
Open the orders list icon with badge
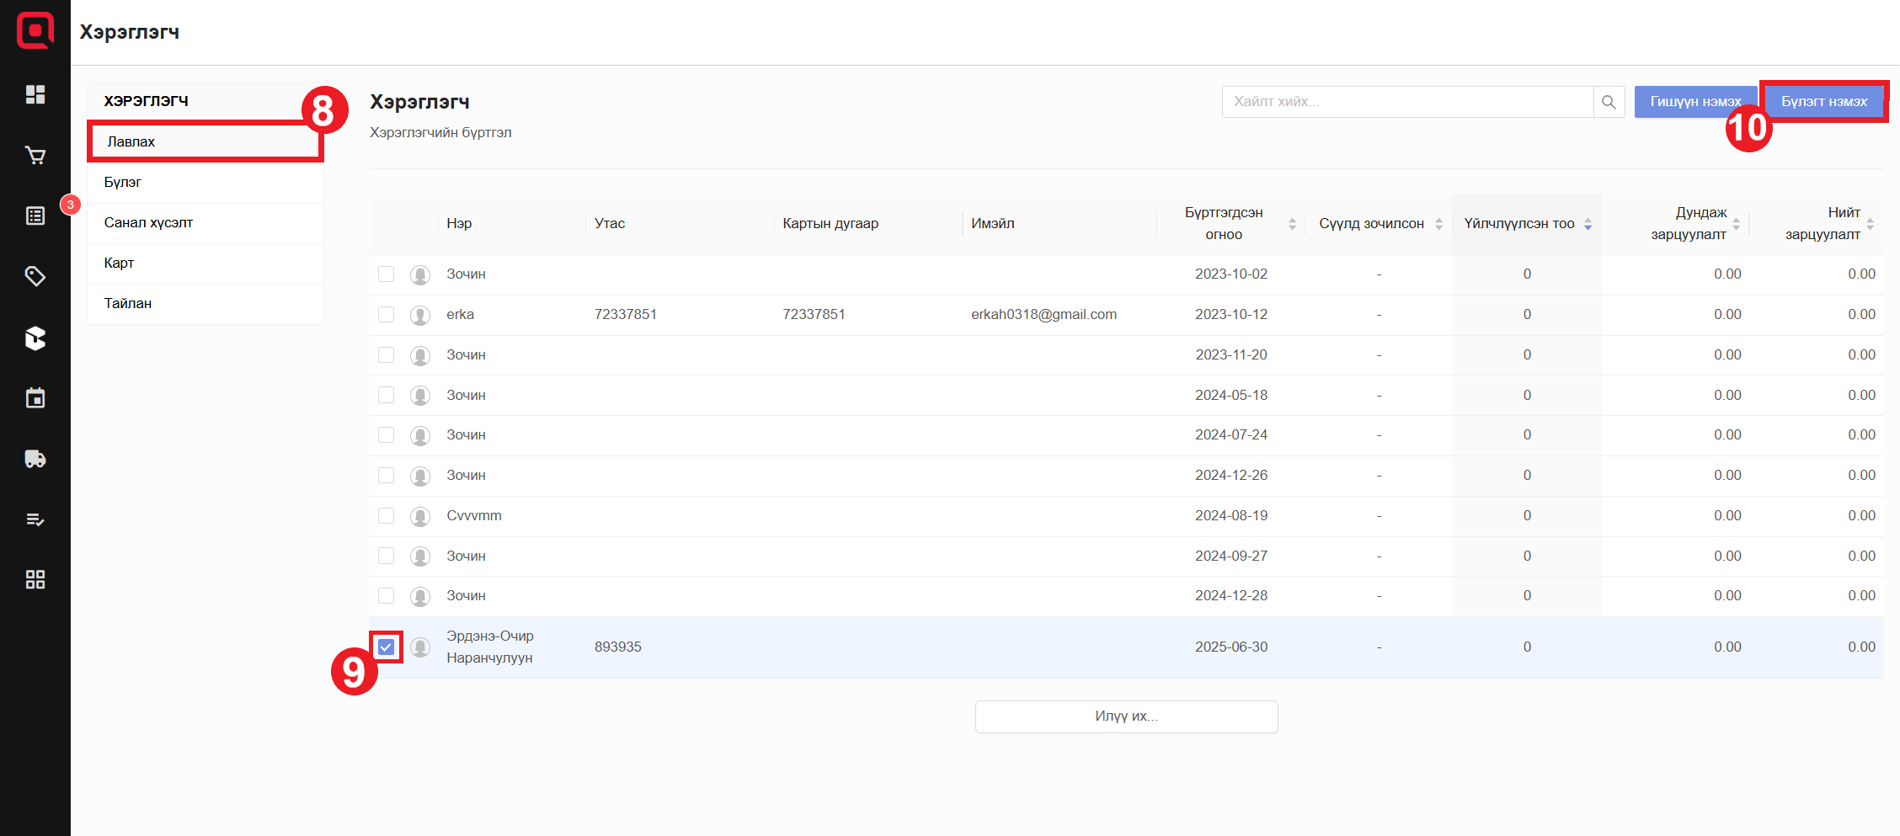pyautogui.click(x=35, y=216)
